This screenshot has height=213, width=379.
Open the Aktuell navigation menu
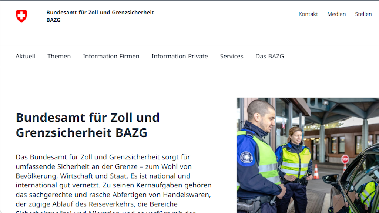(25, 56)
